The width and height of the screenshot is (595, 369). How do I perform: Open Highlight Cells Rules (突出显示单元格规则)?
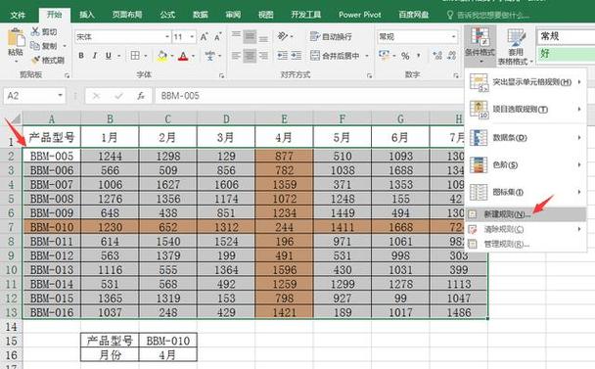[x=526, y=82]
